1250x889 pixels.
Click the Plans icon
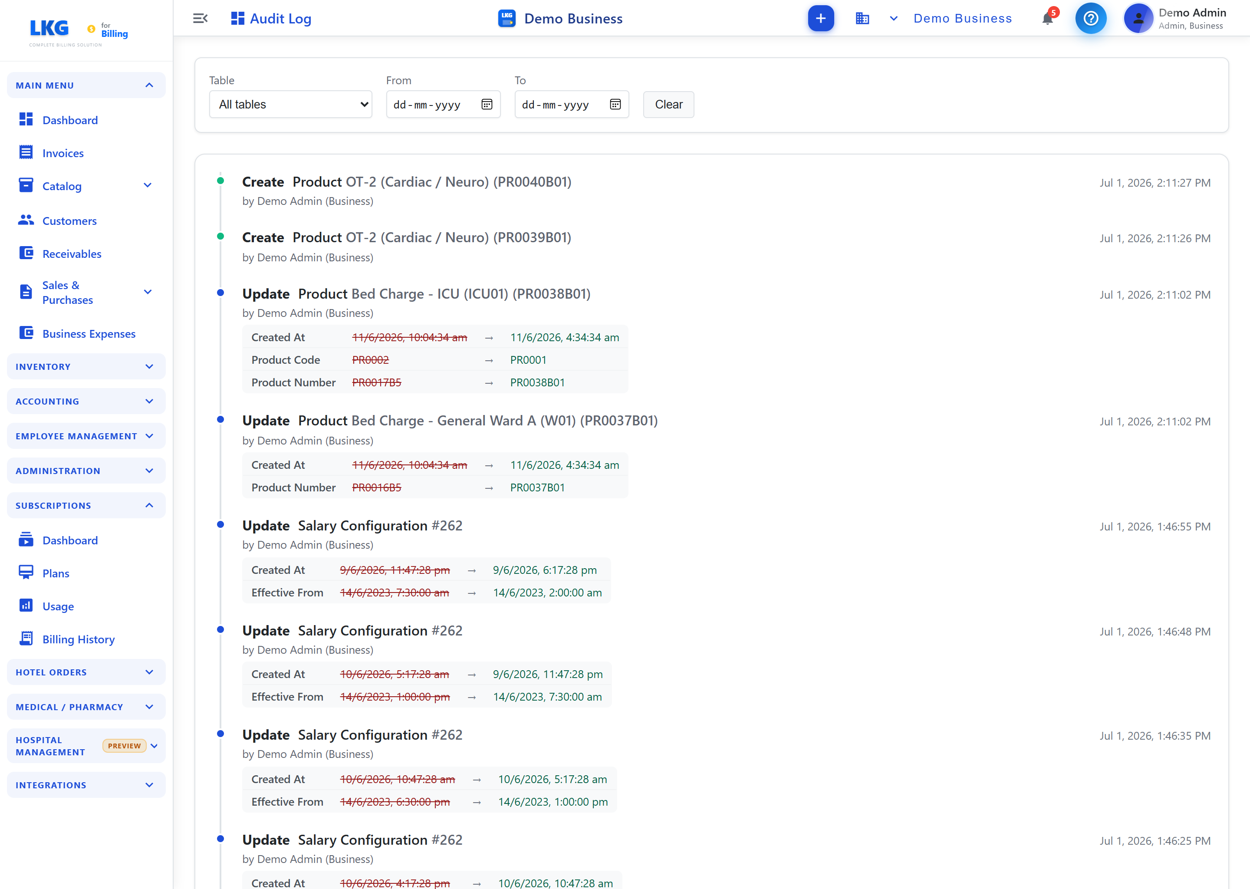coord(26,573)
